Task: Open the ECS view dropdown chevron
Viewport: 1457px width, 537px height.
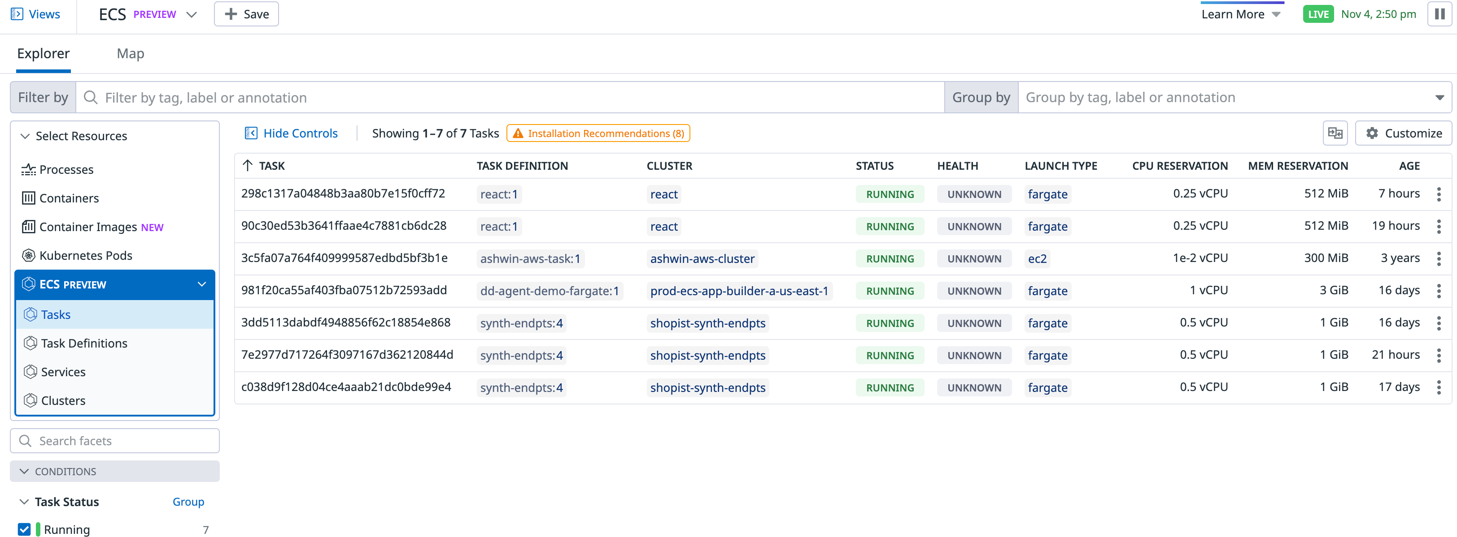Action: point(191,15)
